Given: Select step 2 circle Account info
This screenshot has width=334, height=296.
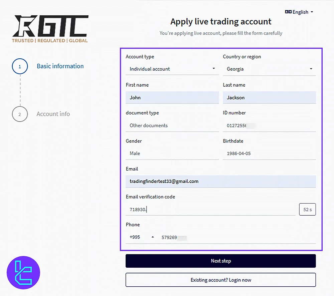Looking at the screenshot, I should click(20, 114).
